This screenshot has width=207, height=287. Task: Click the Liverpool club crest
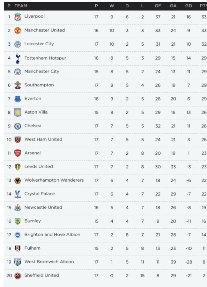click(x=18, y=17)
